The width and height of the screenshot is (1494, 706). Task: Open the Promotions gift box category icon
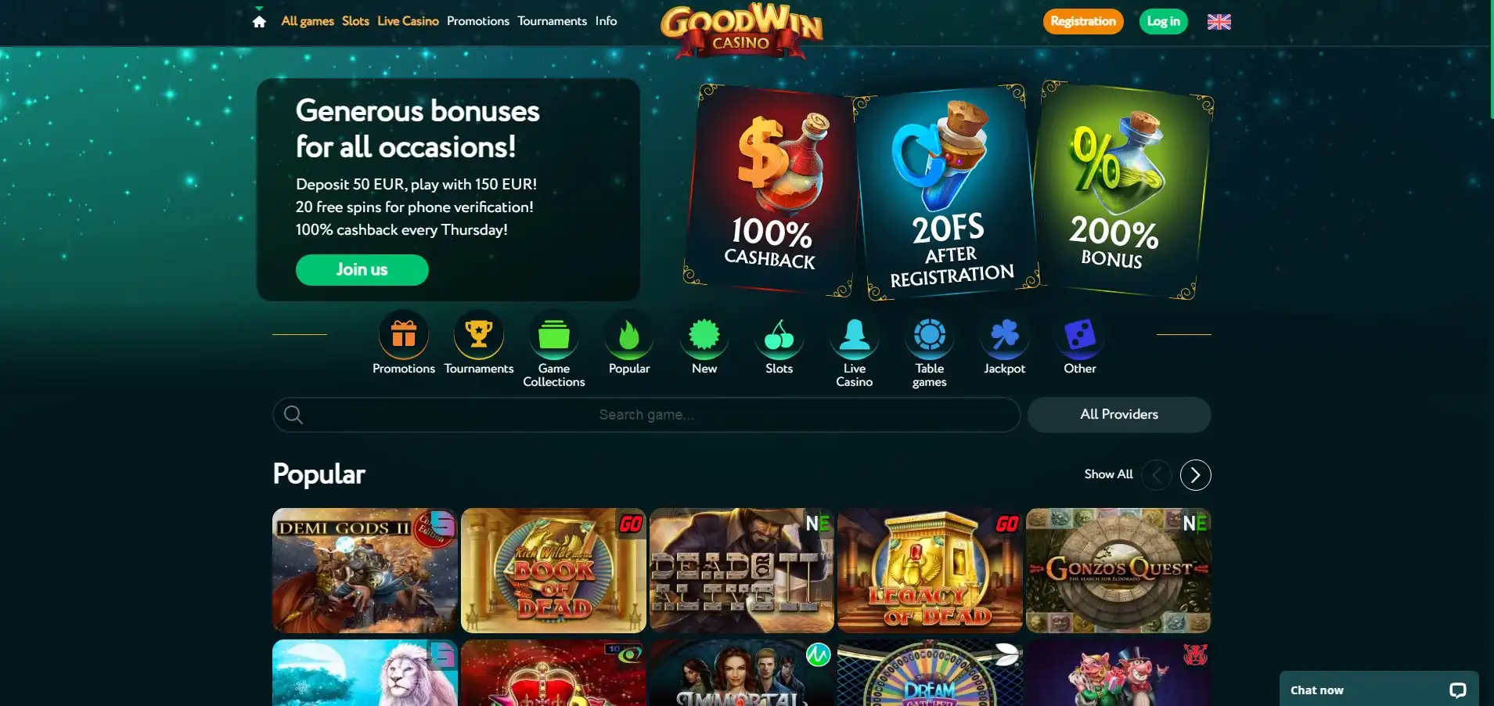pyautogui.click(x=404, y=335)
